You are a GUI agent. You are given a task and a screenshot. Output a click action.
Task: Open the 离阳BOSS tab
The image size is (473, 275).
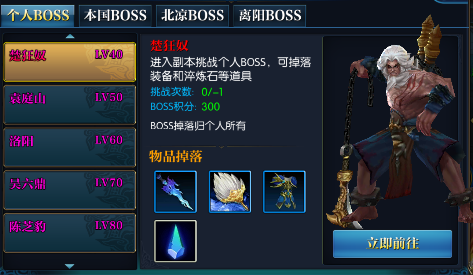point(270,16)
